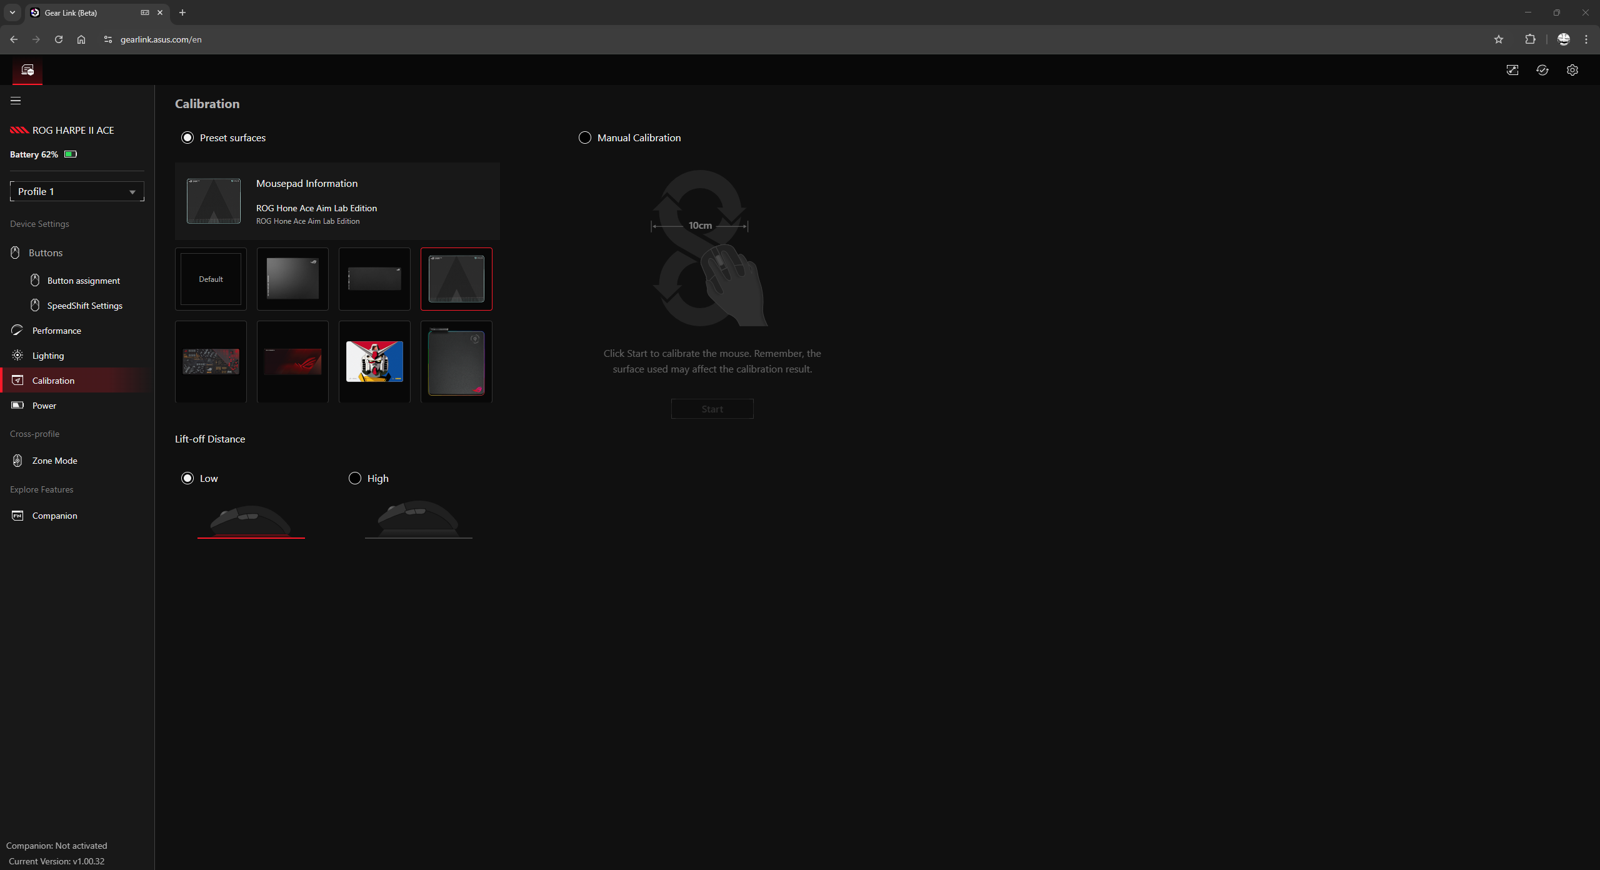Open the Companion feature link
The height and width of the screenshot is (870, 1600).
54,516
